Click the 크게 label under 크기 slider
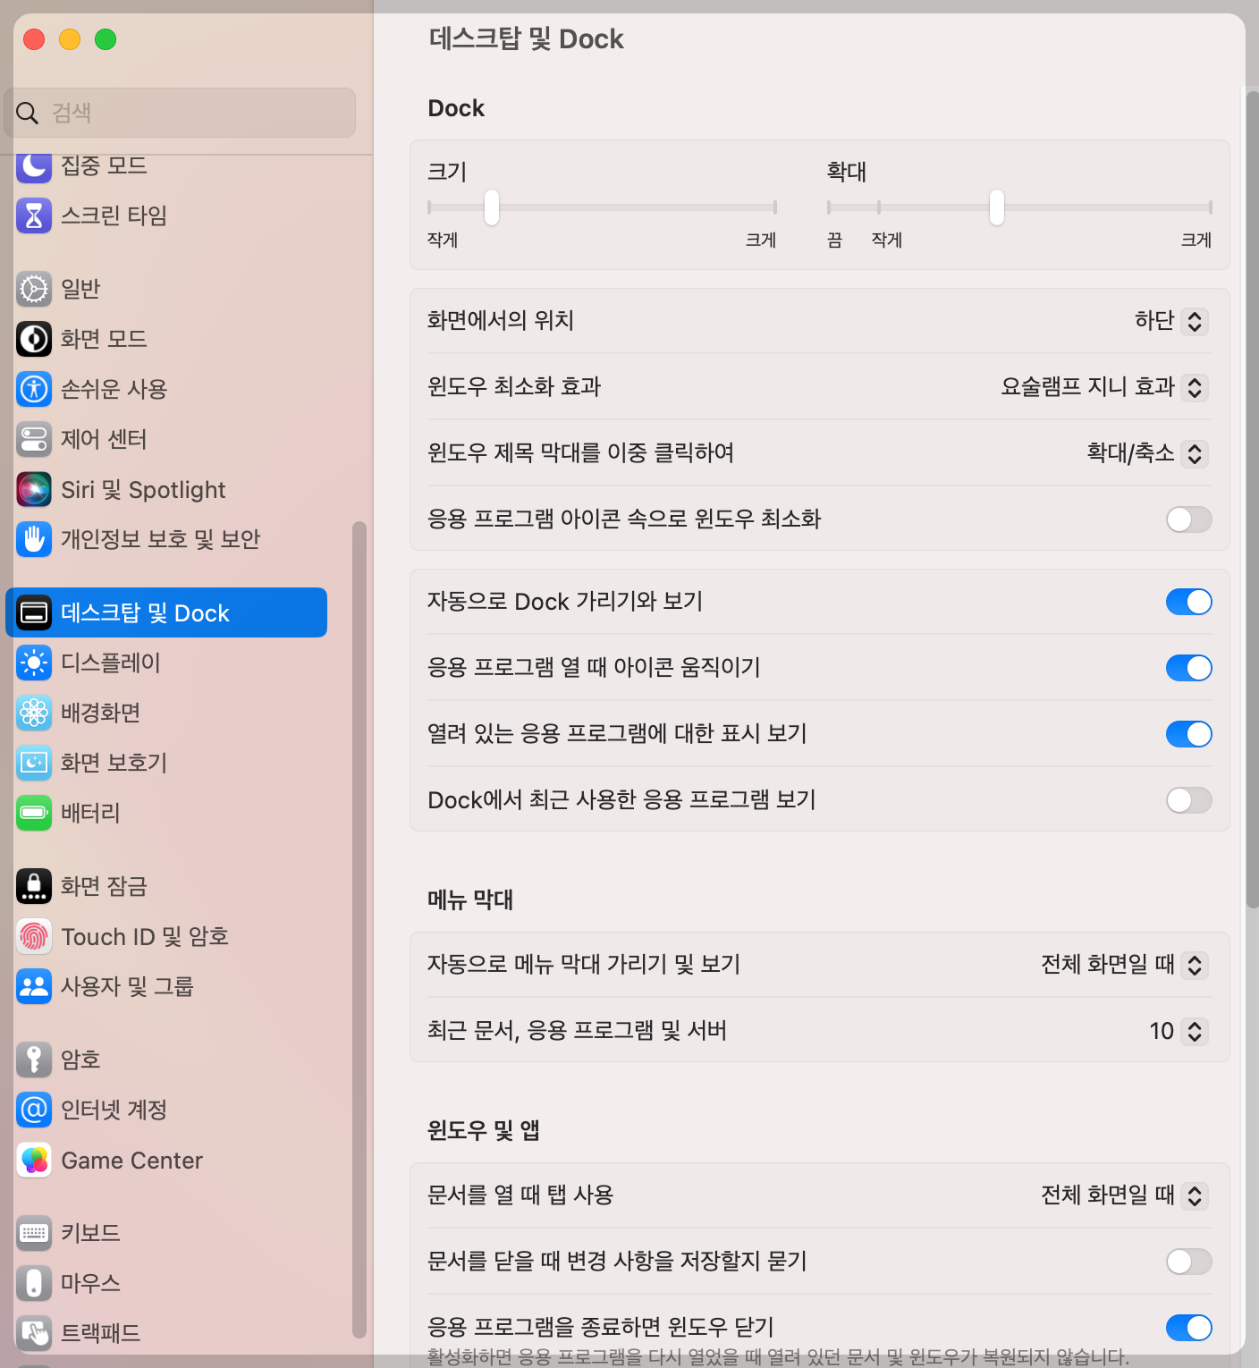 pyautogui.click(x=761, y=240)
